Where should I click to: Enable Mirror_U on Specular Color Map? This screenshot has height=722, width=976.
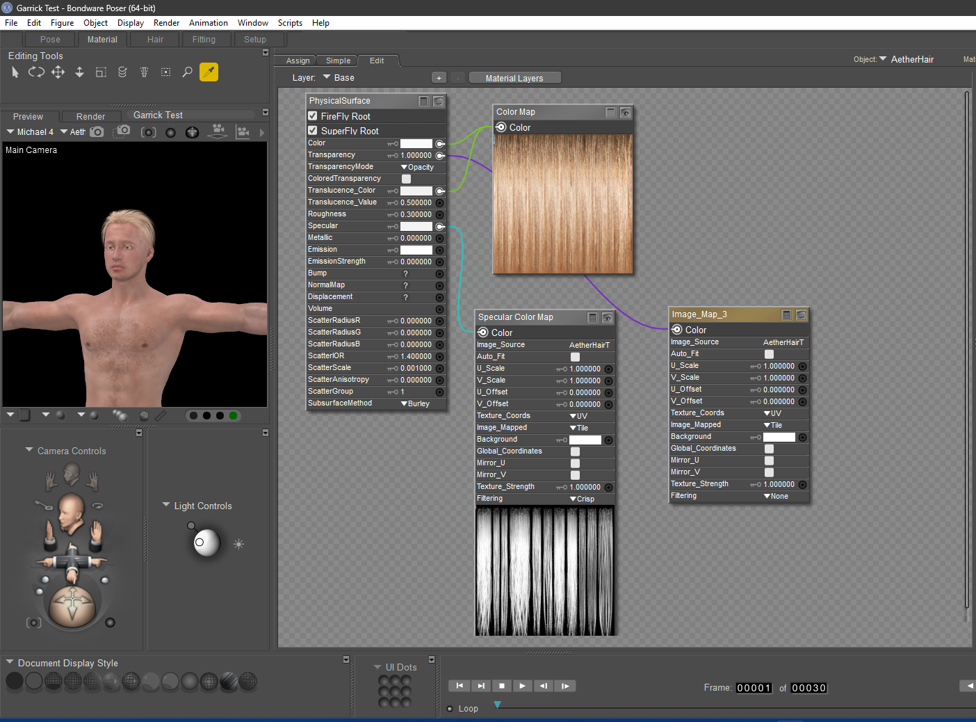tap(575, 463)
